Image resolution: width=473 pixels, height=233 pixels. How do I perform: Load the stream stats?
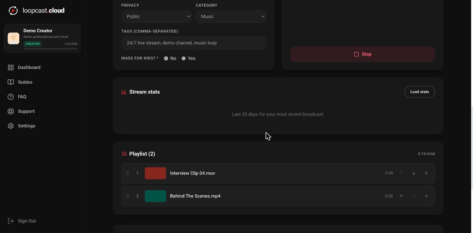(x=419, y=92)
